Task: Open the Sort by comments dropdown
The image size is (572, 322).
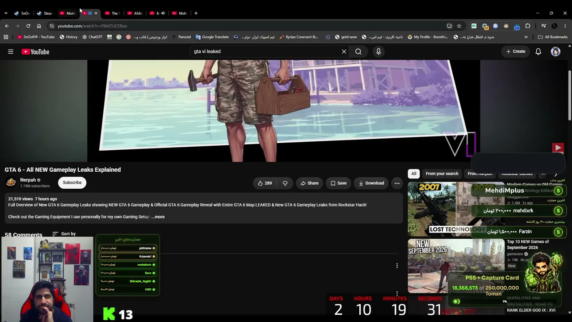Action: 64,234
